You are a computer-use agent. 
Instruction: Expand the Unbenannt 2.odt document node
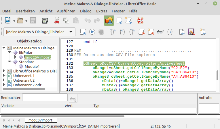pyautogui.click(x=4, y=85)
